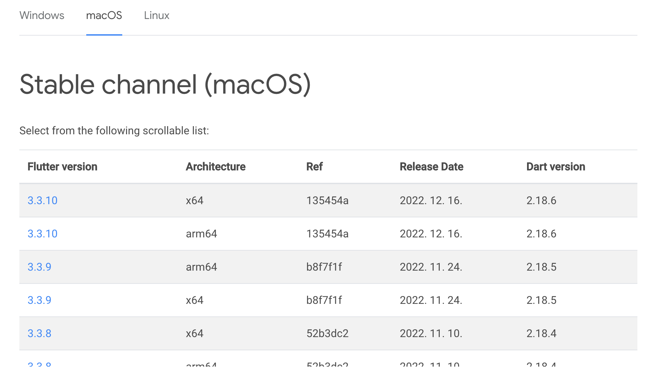Click the Stable channel (macOS) heading
This screenshot has width=652, height=390.
click(165, 84)
